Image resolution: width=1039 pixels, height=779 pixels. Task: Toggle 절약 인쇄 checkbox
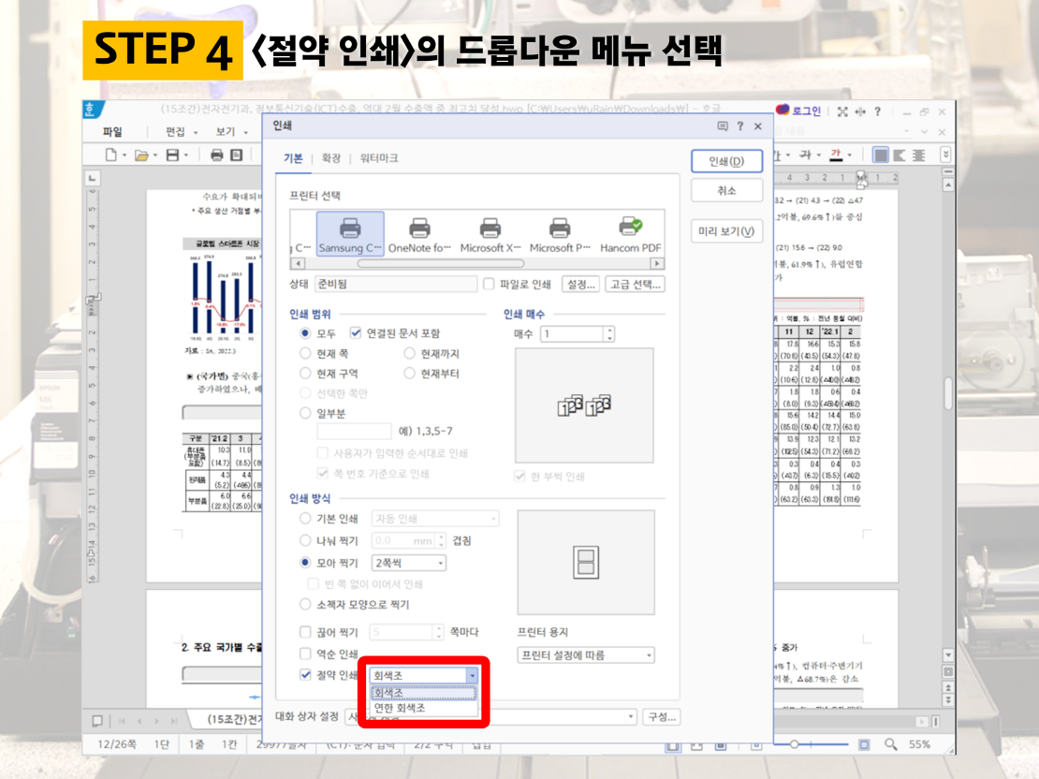click(305, 675)
